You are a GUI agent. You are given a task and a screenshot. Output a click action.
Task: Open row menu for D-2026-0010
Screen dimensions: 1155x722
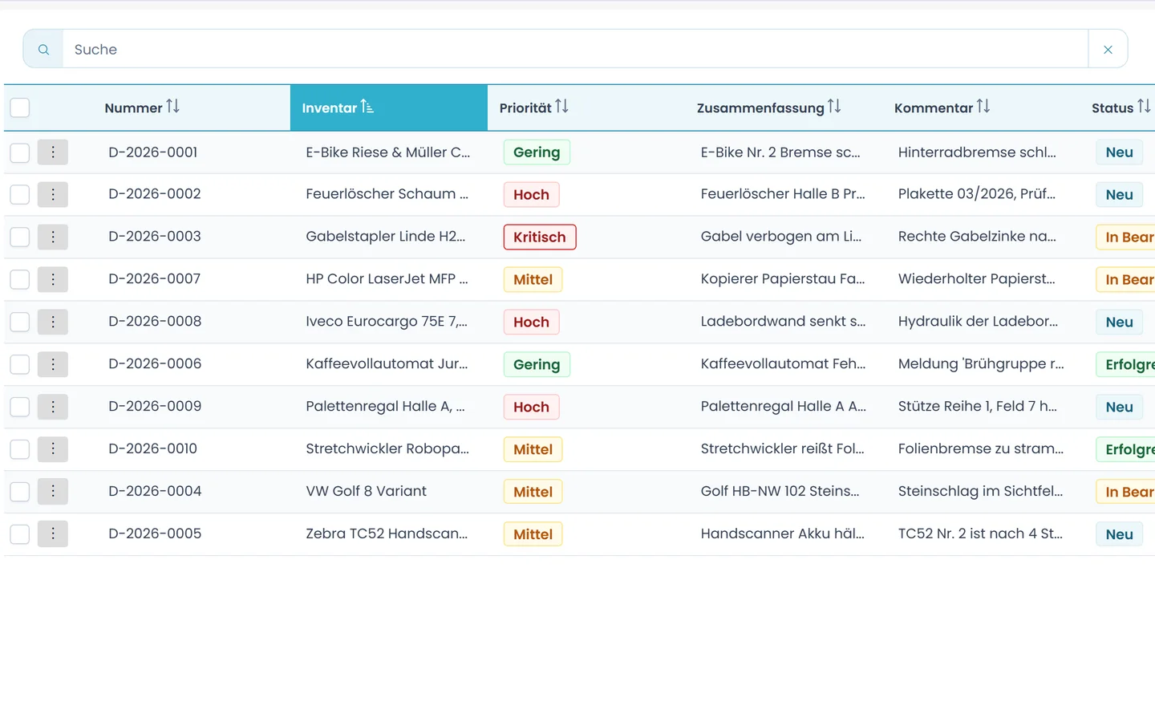click(x=53, y=449)
